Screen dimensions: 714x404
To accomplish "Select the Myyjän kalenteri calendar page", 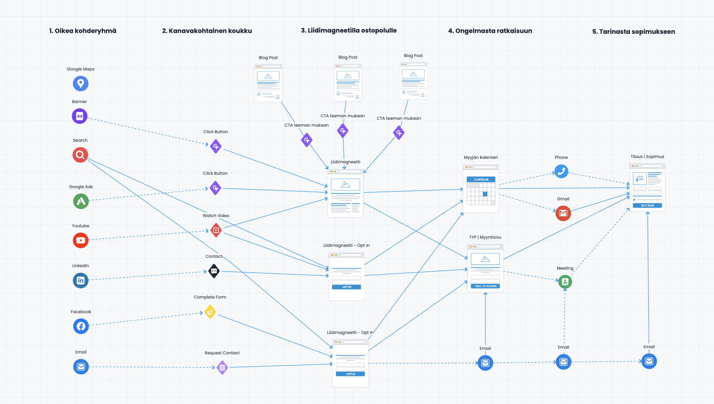I will pos(481,189).
